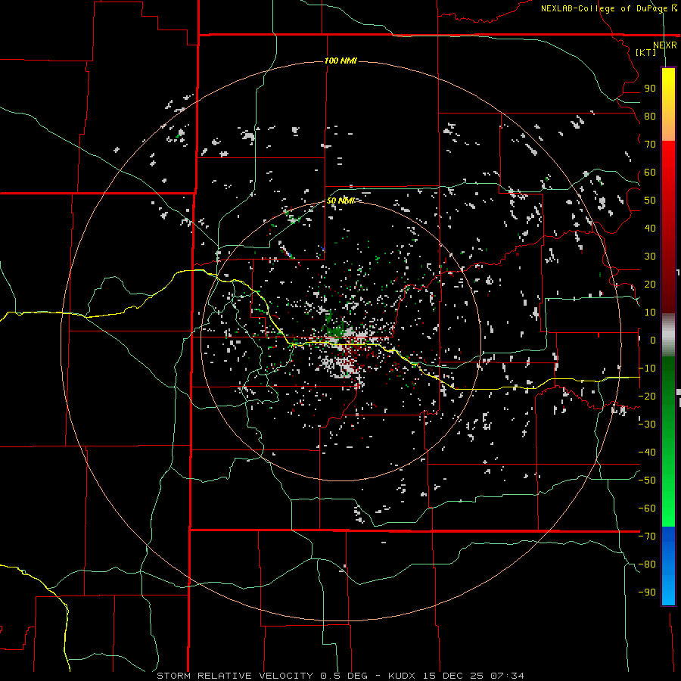Click the "100 NMI" range ring label
The width and height of the screenshot is (681, 681).
(340, 61)
